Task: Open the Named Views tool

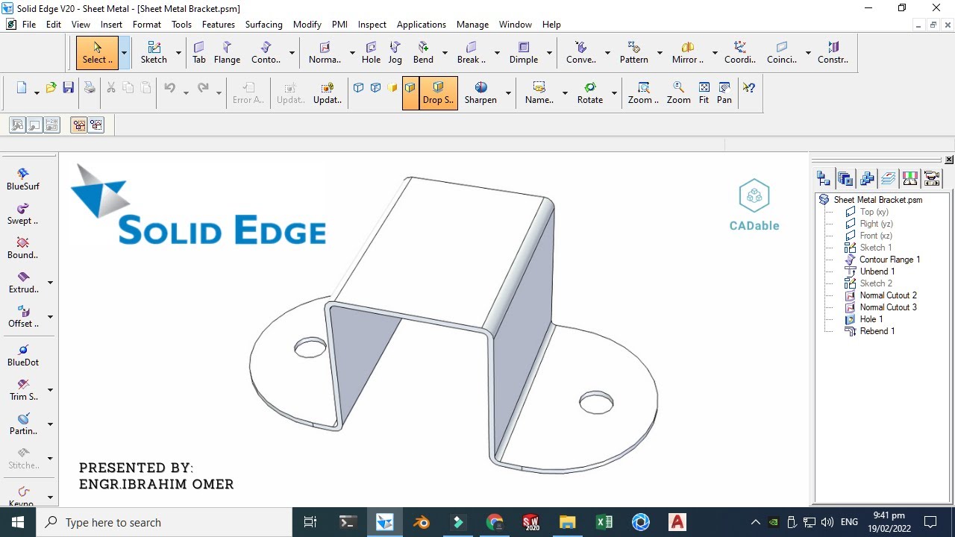Action: (x=539, y=93)
